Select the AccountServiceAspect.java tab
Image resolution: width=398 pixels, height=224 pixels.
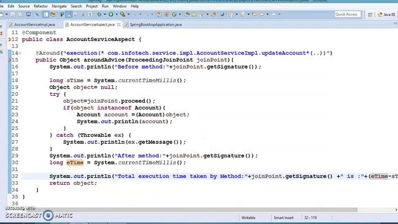point(93,25)
